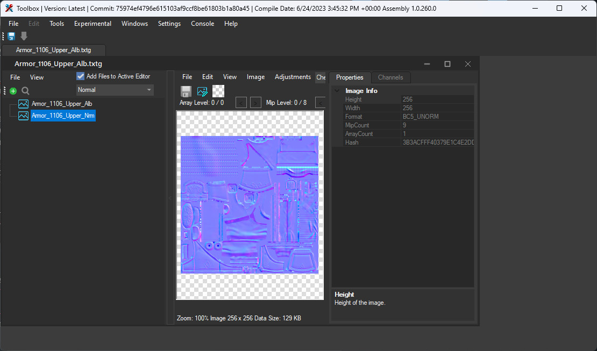
Task: Click the normal map preview image
Action: point(249,204)
